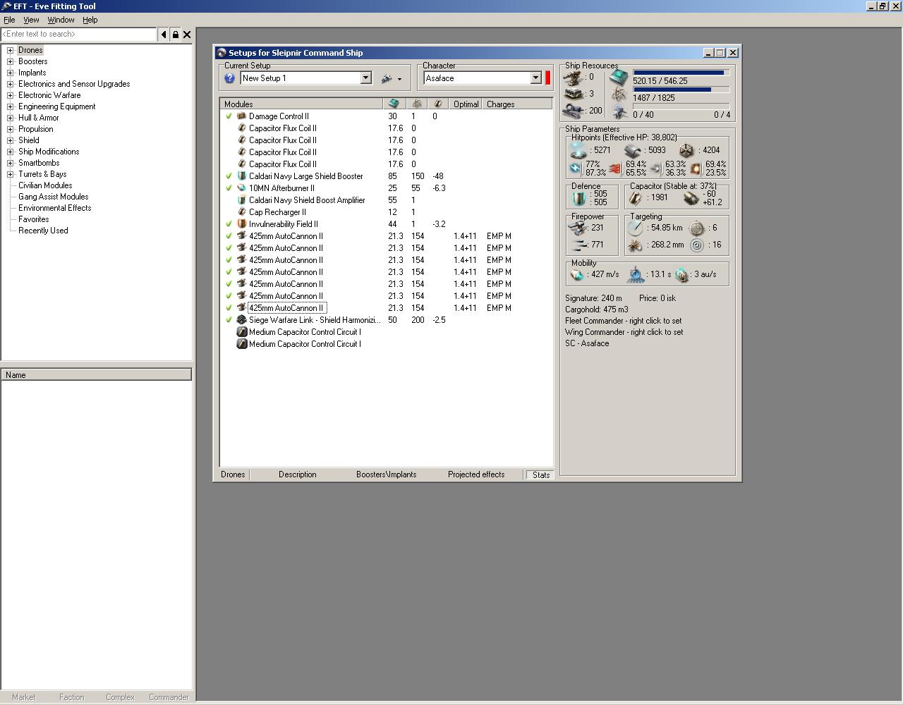The height and width of the screenshot is (705, 903).
Task: Click the explosive resistance icon
Action: [x=696, y=168]
